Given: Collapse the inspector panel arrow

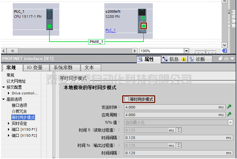Looking at the screenshot, I should click(x=232, y=58).
